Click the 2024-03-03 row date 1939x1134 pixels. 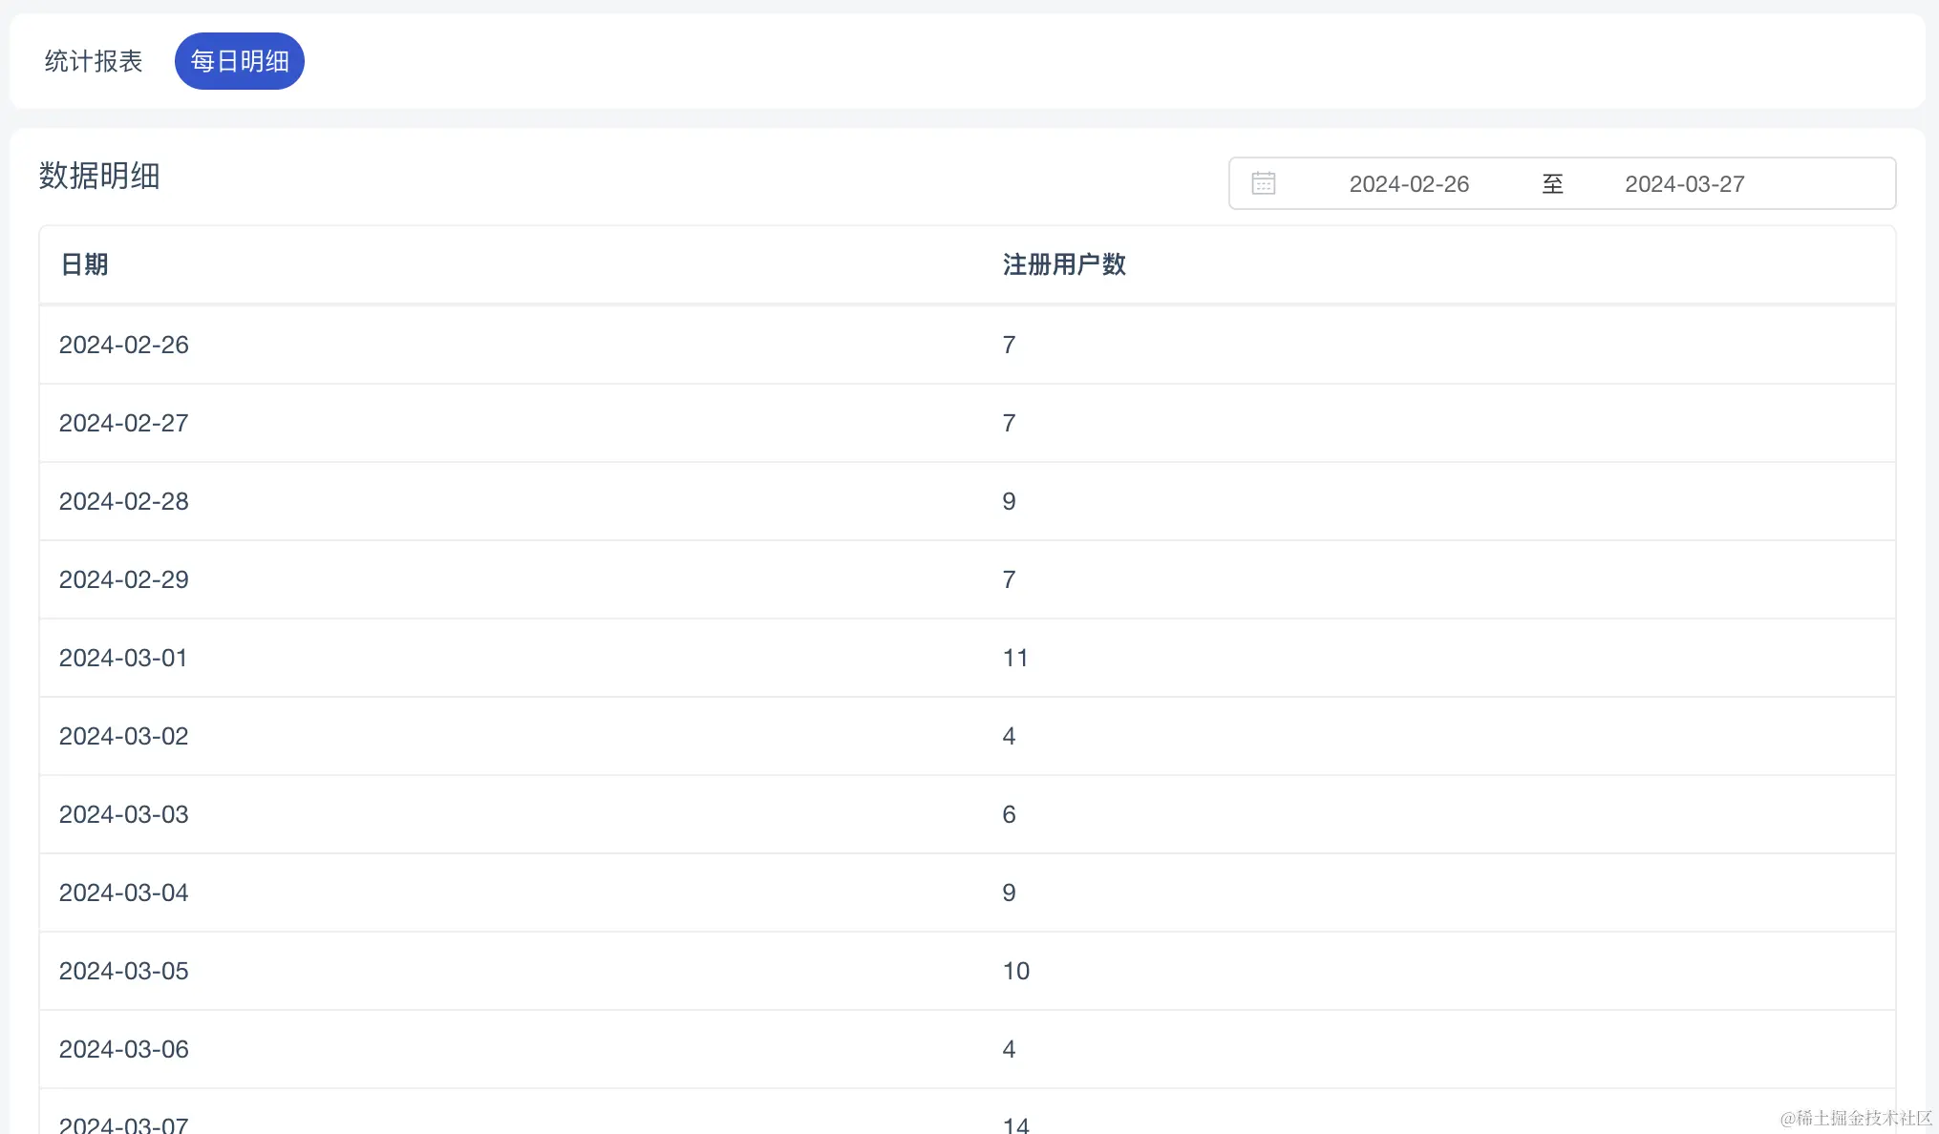point(124,814)
